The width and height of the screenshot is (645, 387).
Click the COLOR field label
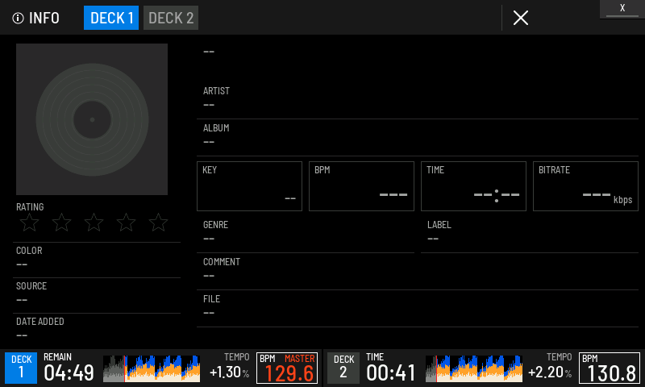29,251
